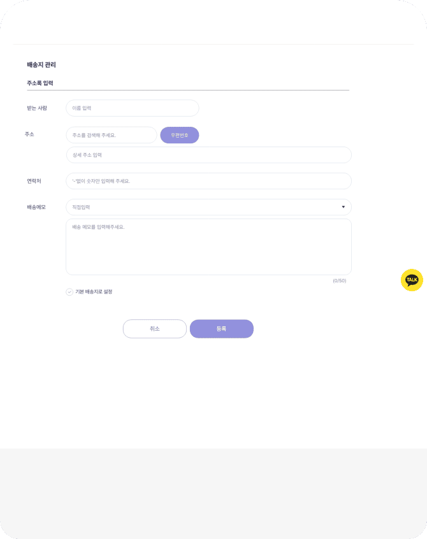Image resolution: width=427 pixels, height=539 pixels.
Task: Click the 취소 cancel button
Action: coord(155,329)
